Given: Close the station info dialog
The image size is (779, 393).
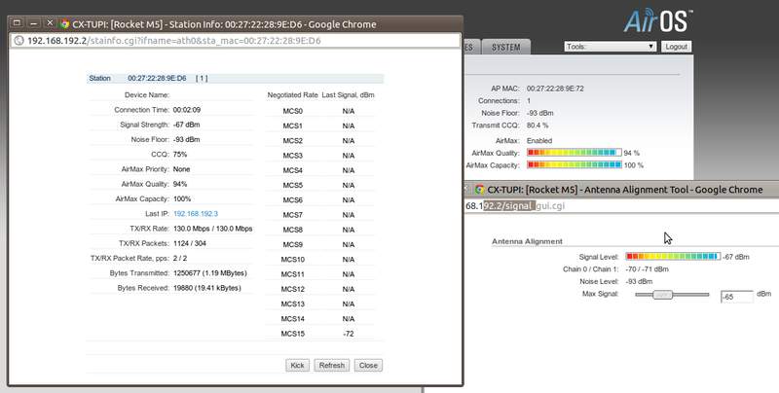Looking at the screenshot, I should click(368, 365).
